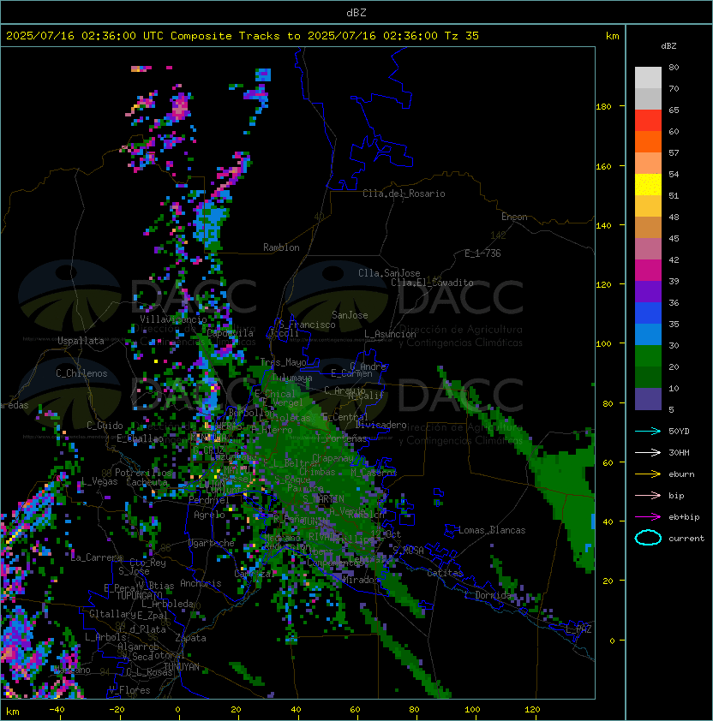Click the 'Catitas' map label
The width and height of the screenshot is (713, 721).
point(445,573)
